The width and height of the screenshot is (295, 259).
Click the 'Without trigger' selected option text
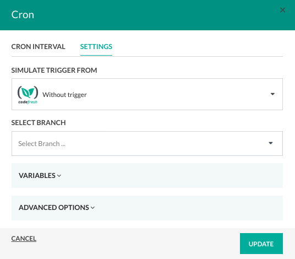64,95
